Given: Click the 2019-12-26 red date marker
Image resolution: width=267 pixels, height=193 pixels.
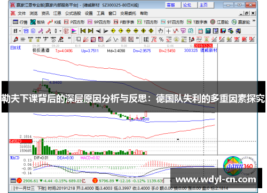Looking at the screenshot, I should pyautogui.click(x=203, y=46).
